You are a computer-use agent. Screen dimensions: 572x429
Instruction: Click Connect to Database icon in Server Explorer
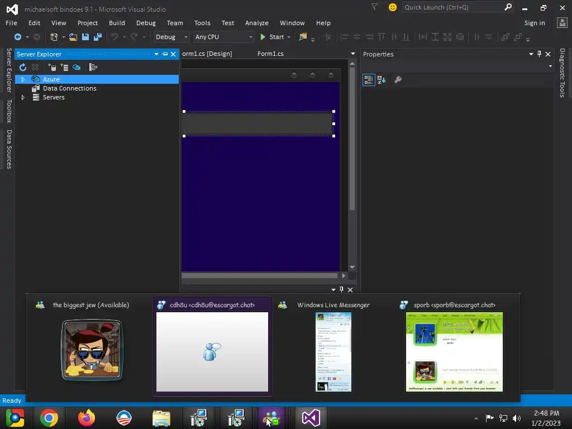click(x=52, y=67)
